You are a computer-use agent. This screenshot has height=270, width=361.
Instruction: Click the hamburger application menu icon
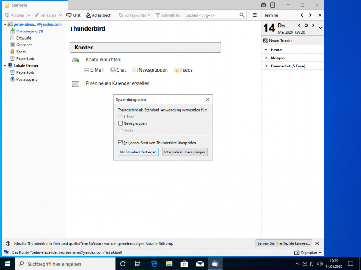255,15
